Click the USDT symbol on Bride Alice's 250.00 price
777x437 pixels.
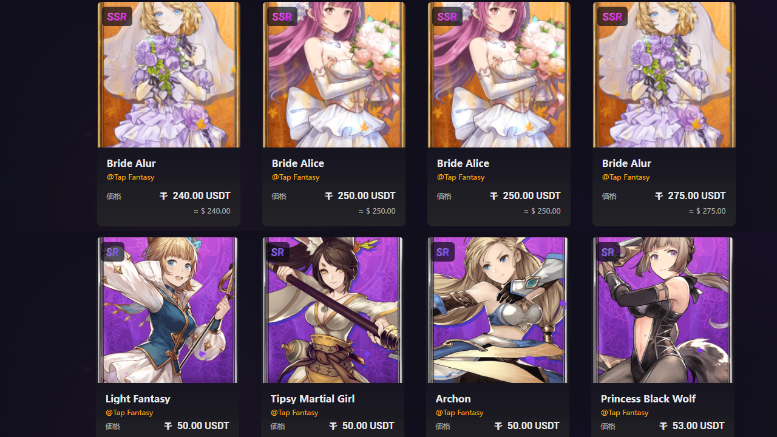click(329, 195)
